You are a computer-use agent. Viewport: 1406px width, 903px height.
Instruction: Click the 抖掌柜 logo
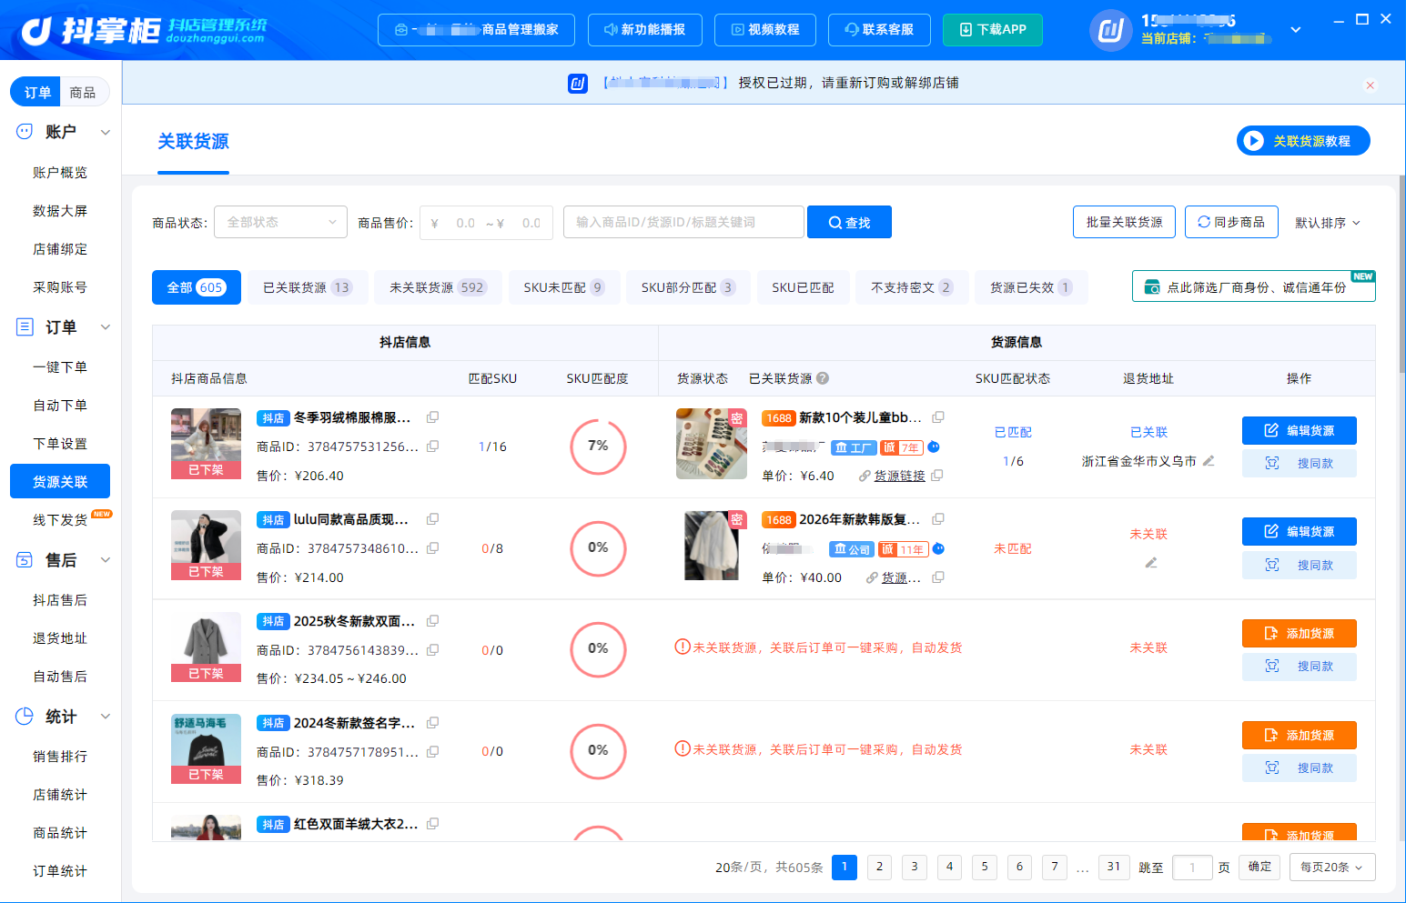144,31
